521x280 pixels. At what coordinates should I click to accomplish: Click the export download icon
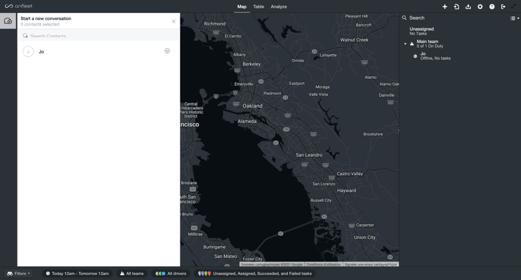pyautogui.click(x=468, y=7)
